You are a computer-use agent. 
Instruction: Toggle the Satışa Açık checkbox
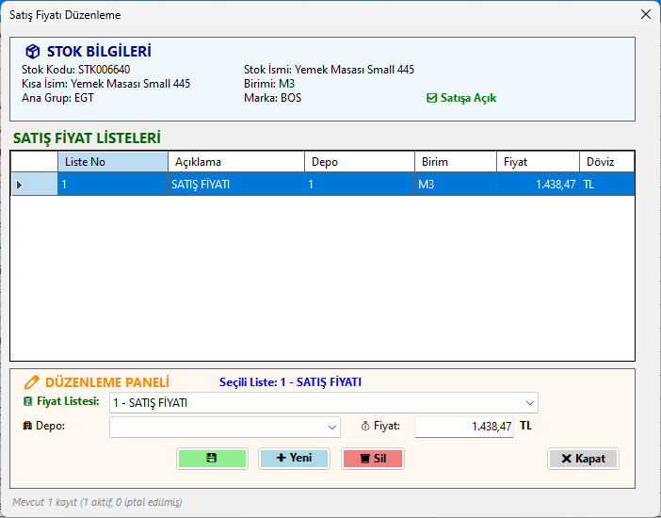(432, 98)
